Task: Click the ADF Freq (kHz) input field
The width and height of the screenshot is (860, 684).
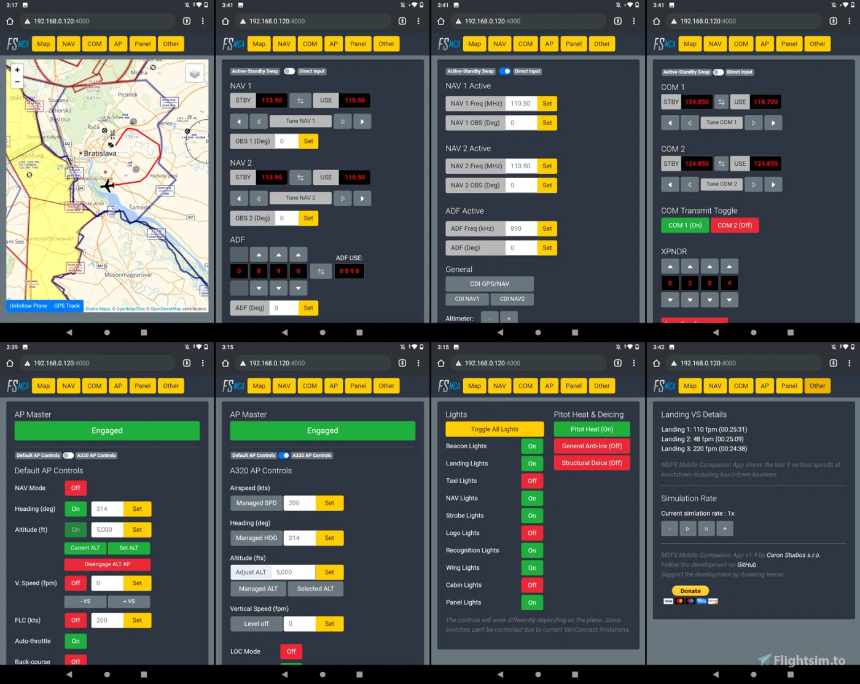Action: [522, 228]
